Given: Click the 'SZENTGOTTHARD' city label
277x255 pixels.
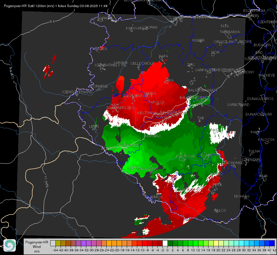Looking at the screenshot, I should pyautogui.click(x=77, y=92).
